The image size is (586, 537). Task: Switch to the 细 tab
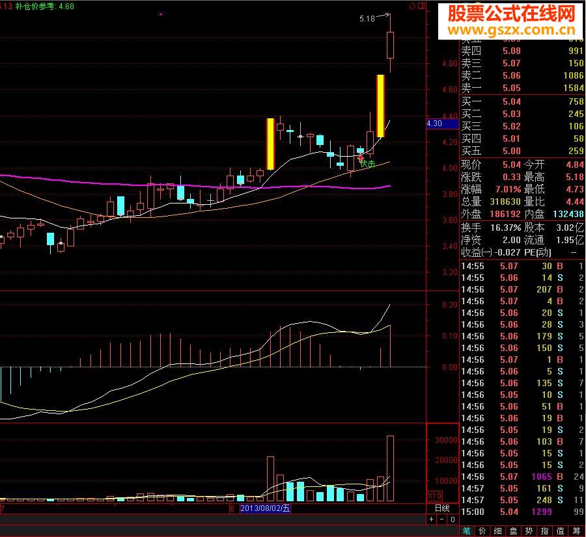pos(498,530)
